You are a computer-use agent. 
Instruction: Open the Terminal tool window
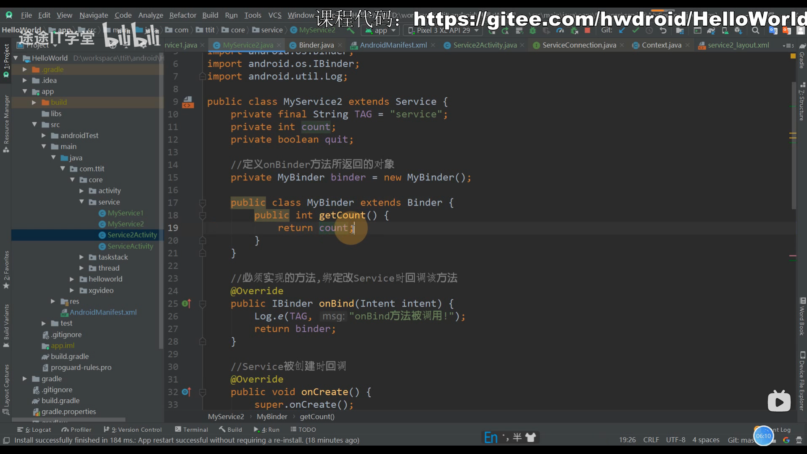click(x=191, y=430)
